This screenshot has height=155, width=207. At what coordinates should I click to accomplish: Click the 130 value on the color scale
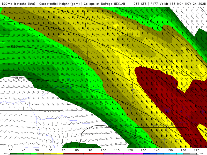[x=143, y=150]
